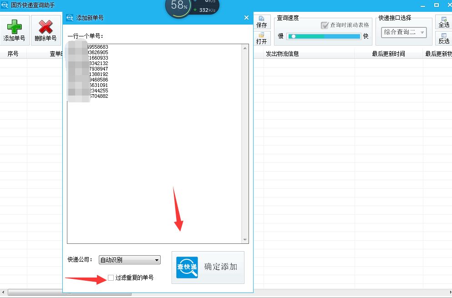Click the red 删除单号 delete icon
Screen dimensions: 452x298
[45, 26]
